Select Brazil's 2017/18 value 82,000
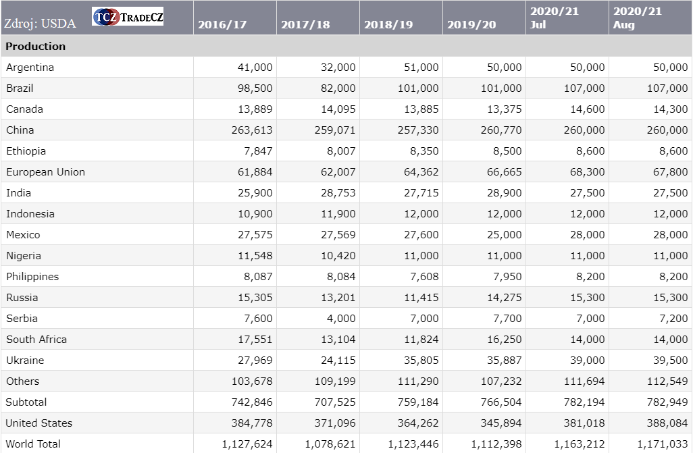693x453 pixels. point(335,88)
